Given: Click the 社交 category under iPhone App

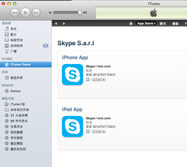Looking at the screenshot, I should 89,70.
